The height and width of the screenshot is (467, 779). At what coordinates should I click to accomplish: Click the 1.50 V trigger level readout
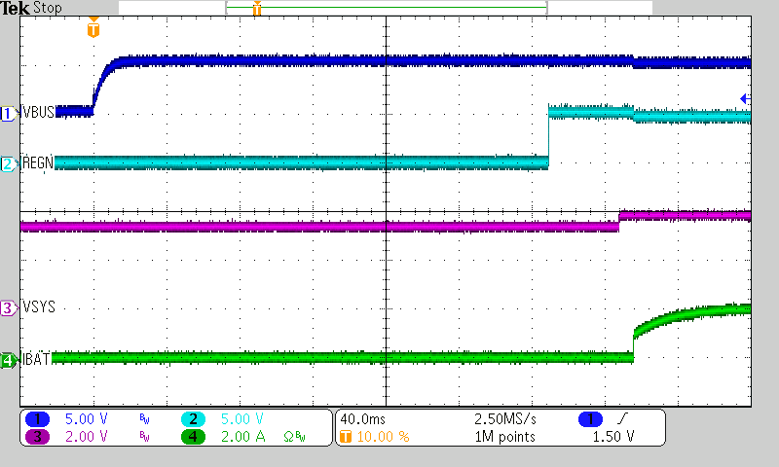[615, 437]
